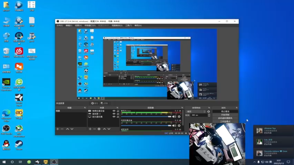Undock the Scenes panel via header icon
The image size is (294, 165).
(x=85, y=108)
